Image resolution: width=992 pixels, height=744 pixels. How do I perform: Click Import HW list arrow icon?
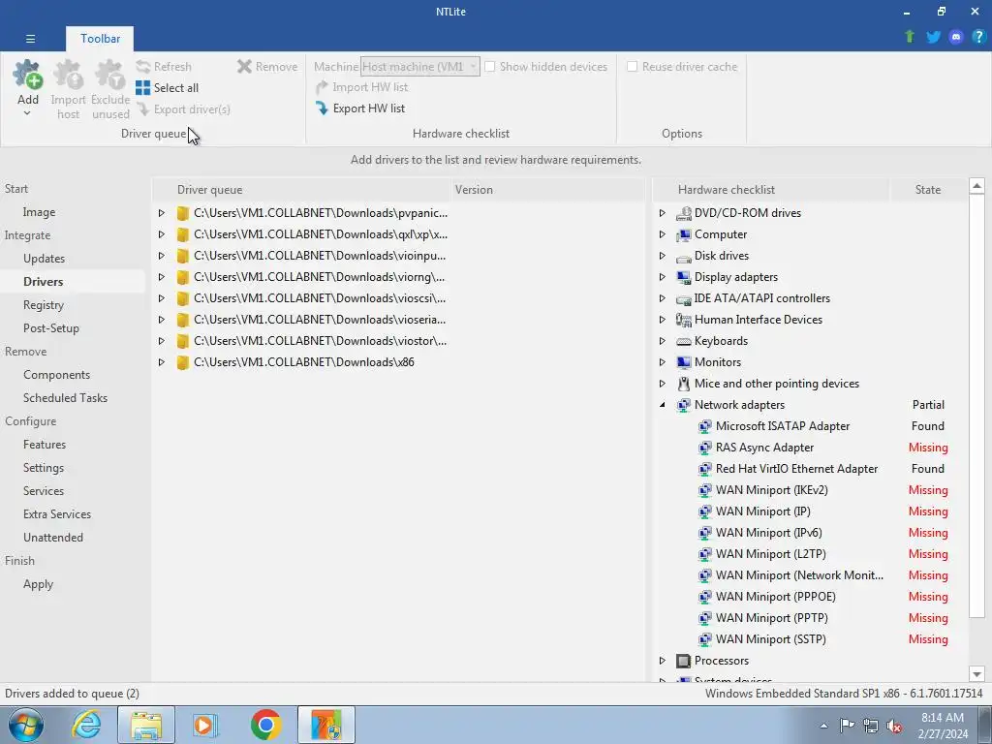tap(322, 87)
